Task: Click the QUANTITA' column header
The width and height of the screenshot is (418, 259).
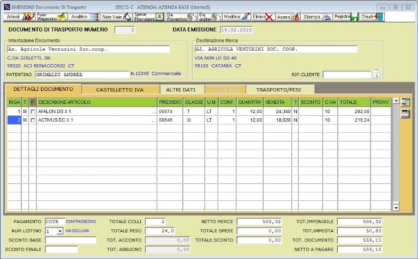Action: [x=250, y=102]
